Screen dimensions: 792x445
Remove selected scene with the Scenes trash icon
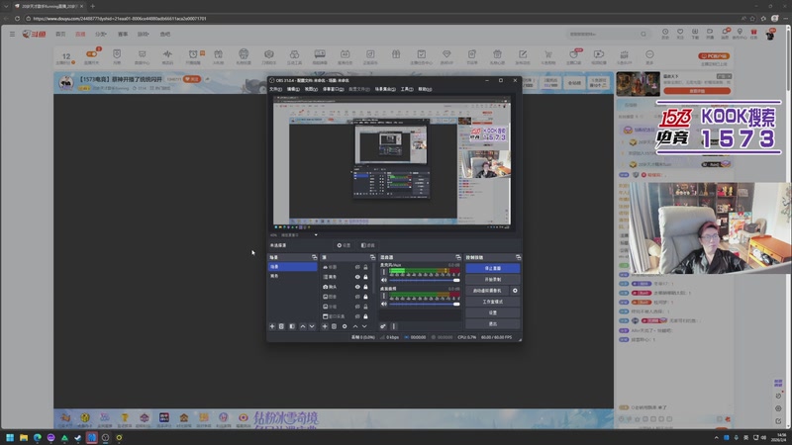coord(282,326)
